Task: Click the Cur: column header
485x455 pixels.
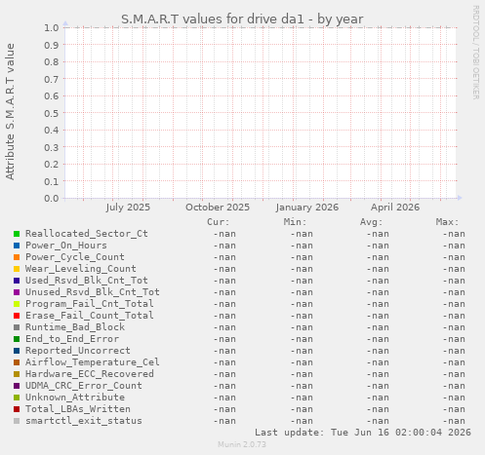Action: 219,222
